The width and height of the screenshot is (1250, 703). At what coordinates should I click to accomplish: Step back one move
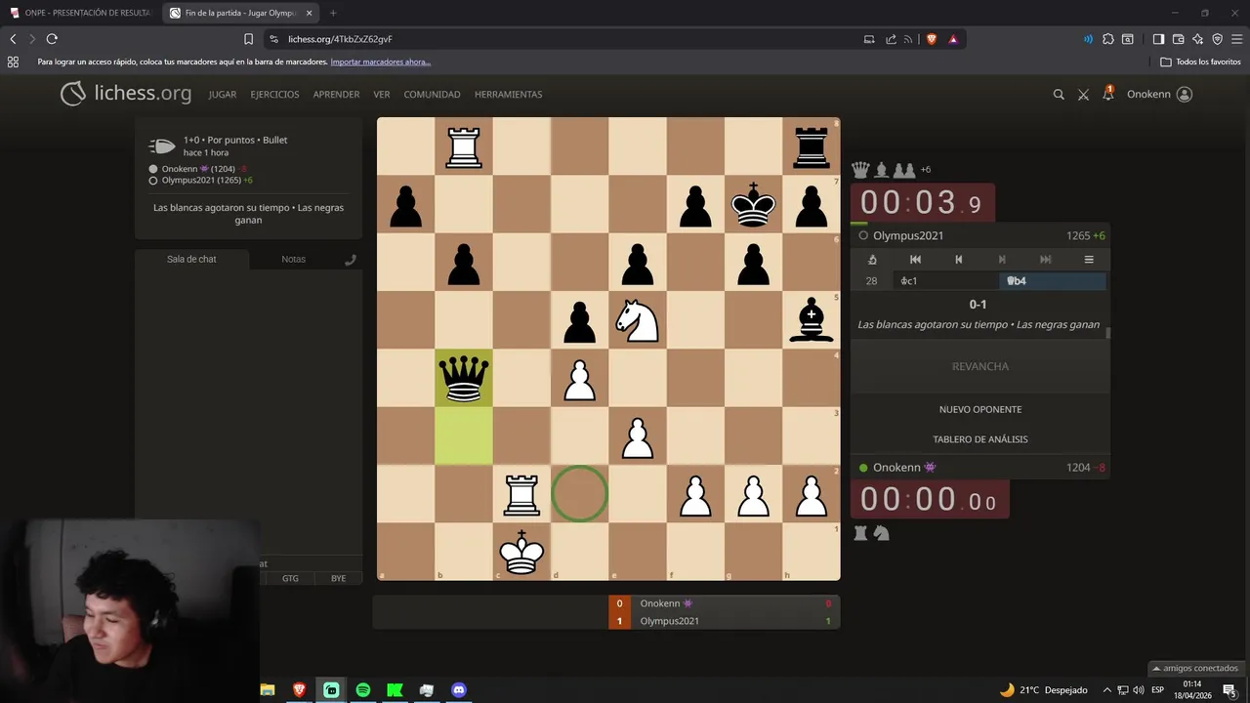pos(958,260)
